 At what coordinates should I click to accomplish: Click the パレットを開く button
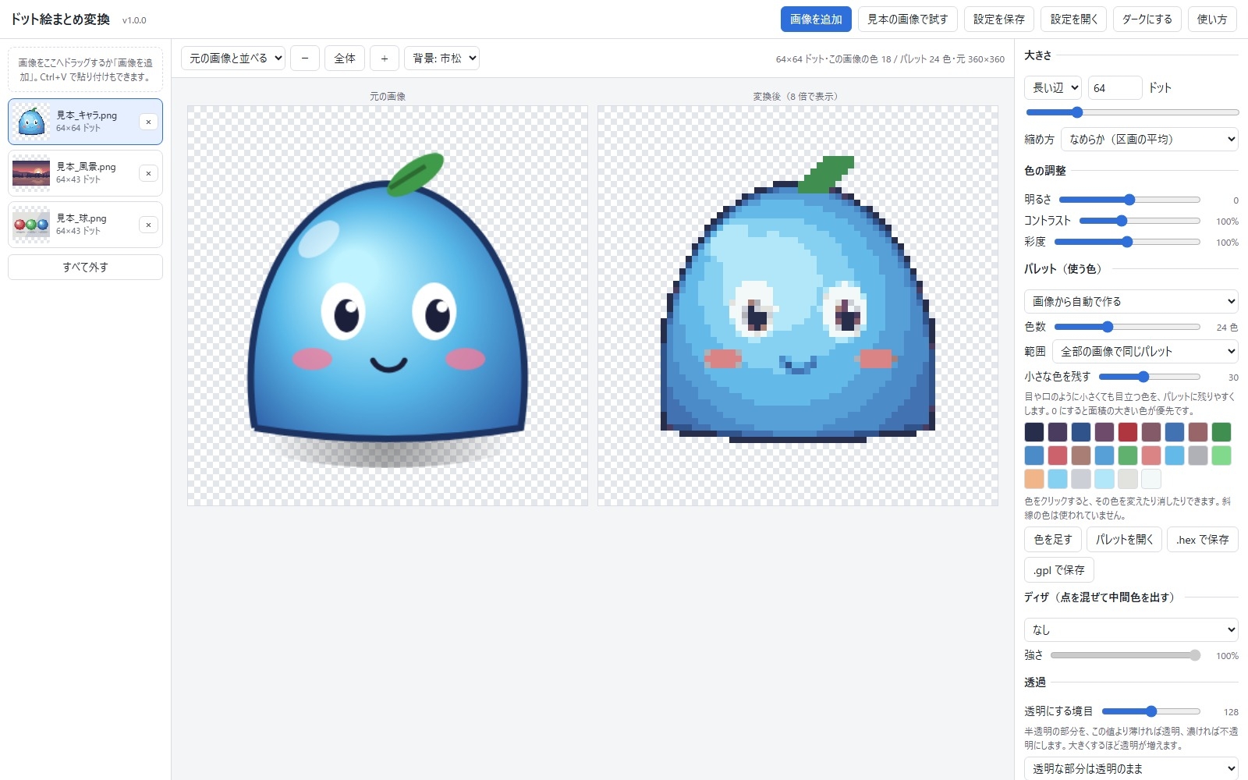click(x=1124, y=539)
